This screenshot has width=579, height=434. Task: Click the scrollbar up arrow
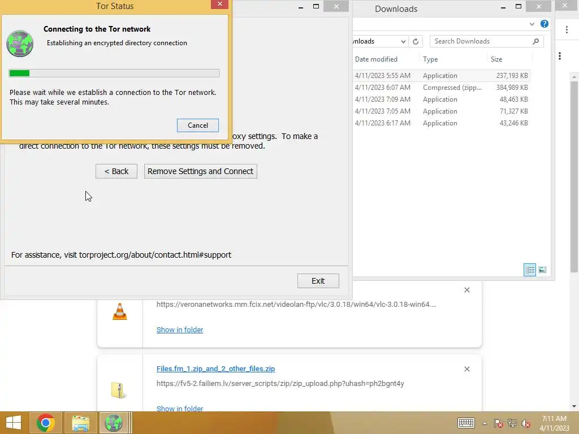click(574, 76)
